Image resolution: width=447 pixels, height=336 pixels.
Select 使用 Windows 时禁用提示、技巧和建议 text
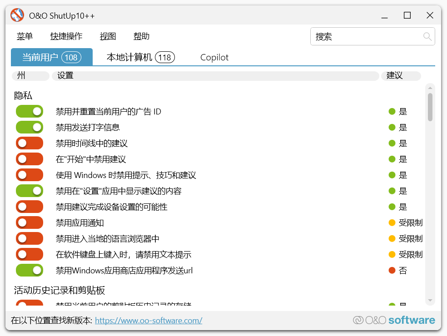coord(126,175)
